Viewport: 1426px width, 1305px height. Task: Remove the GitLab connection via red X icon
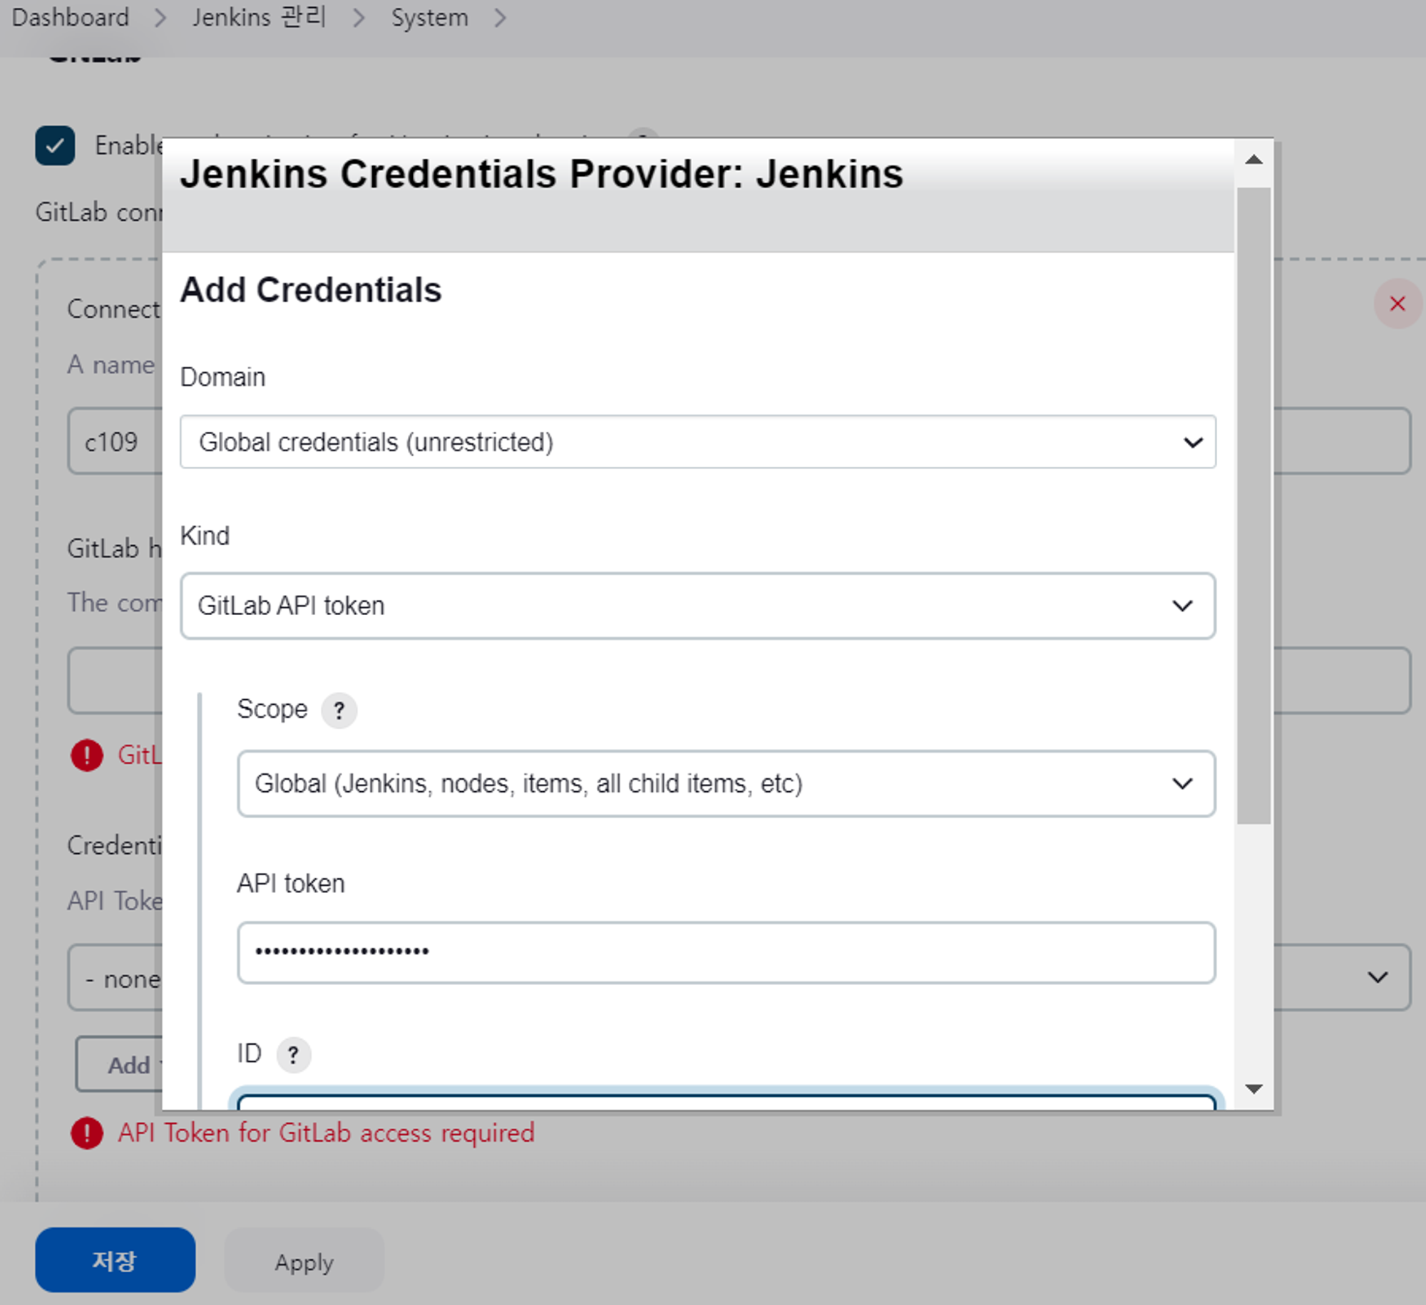tap(1397, 304)
